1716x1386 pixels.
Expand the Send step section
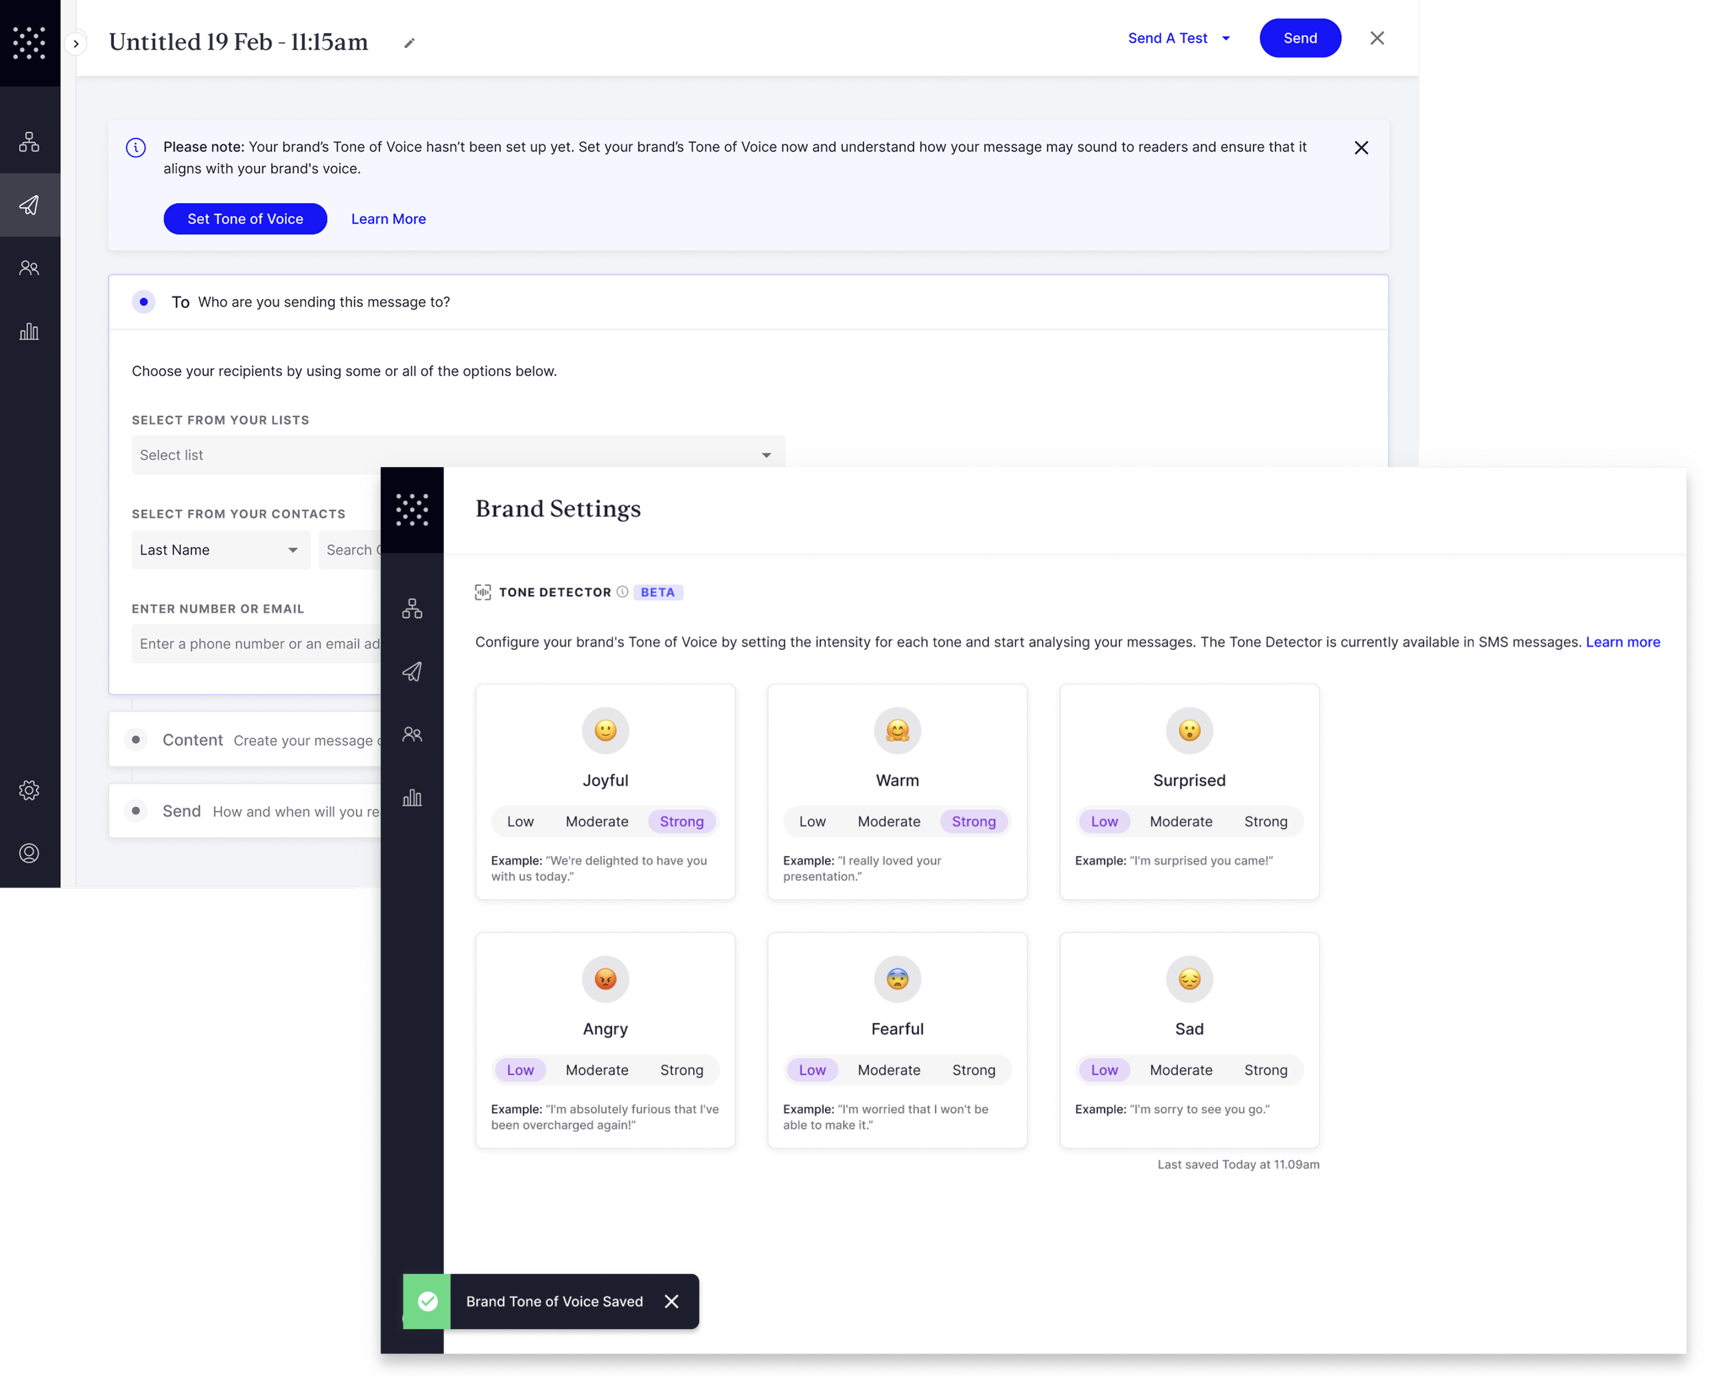click(181, 811)
